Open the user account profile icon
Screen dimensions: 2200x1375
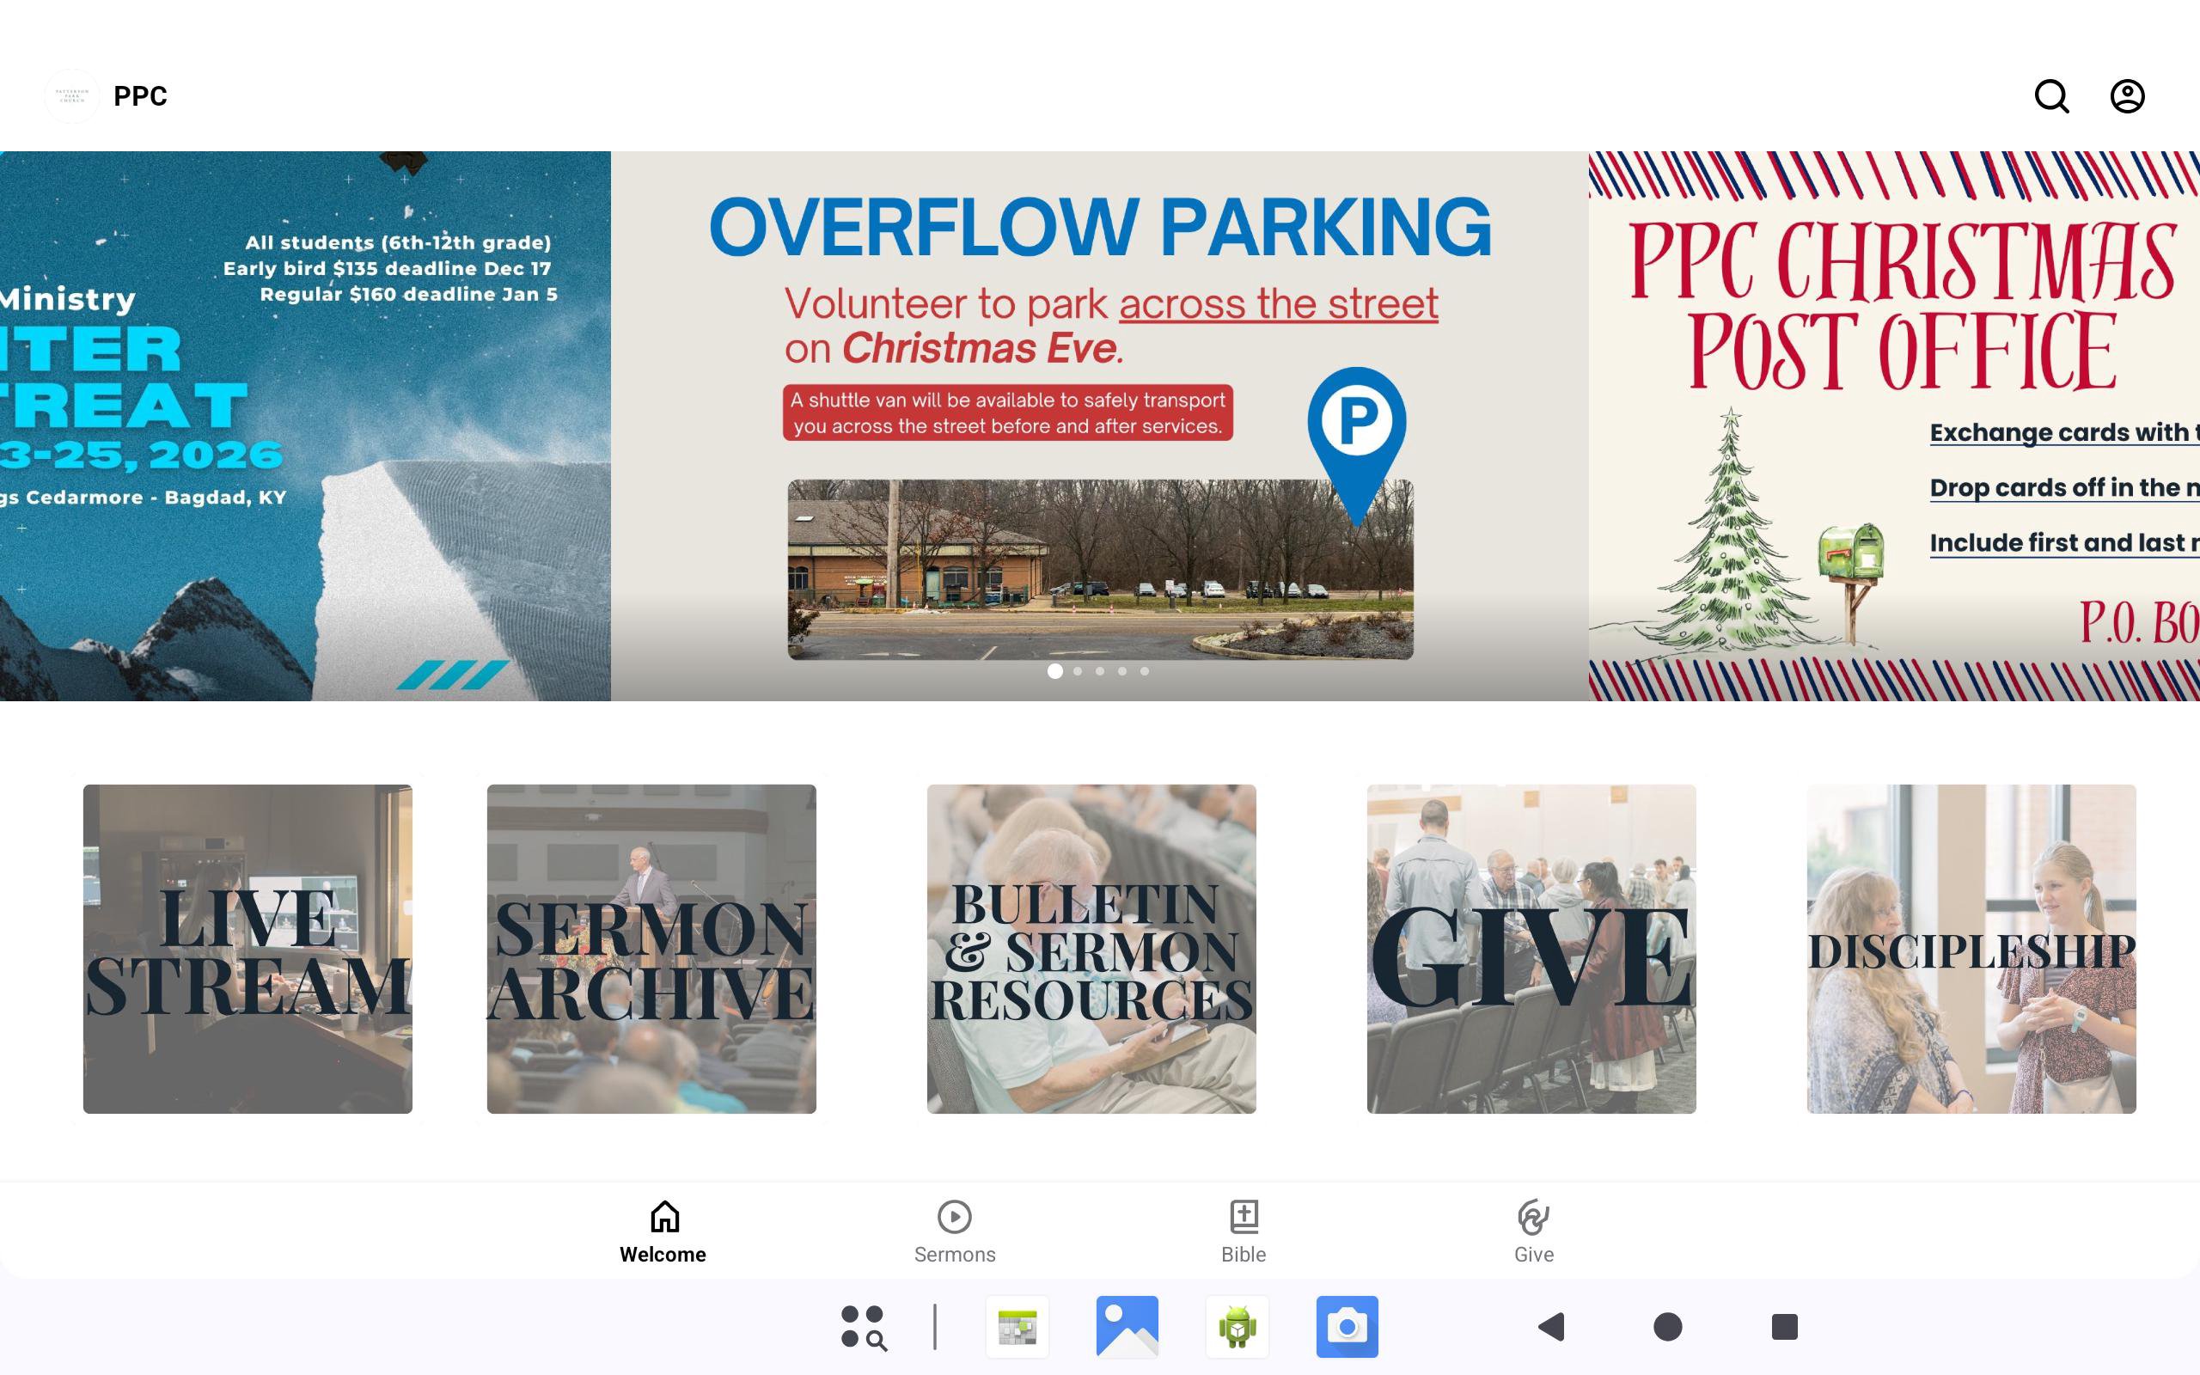tap(2127, 95)
